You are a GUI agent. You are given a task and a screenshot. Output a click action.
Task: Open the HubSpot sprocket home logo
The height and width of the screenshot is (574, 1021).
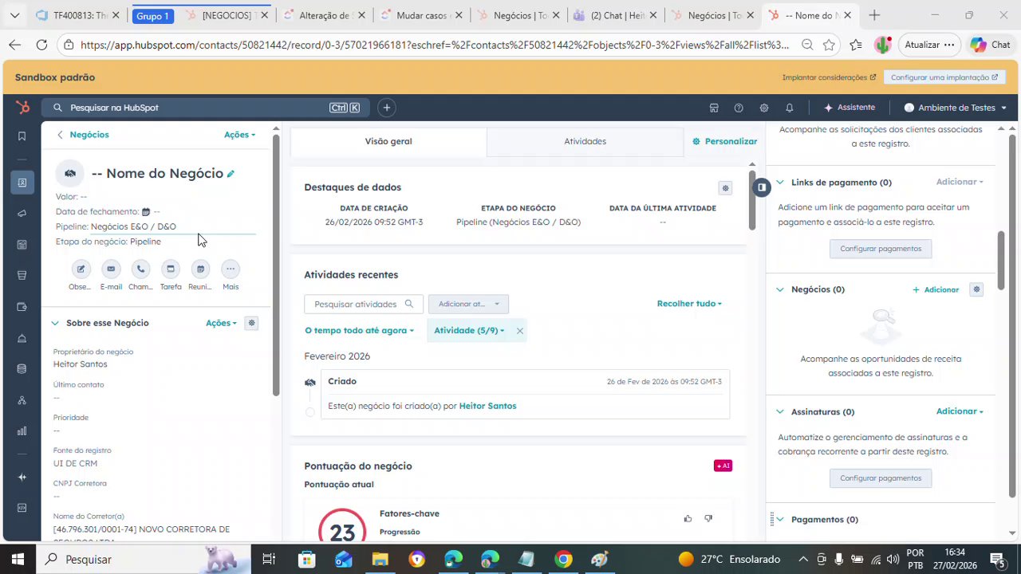click(x=22, y=107)
